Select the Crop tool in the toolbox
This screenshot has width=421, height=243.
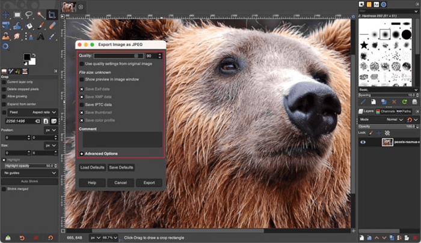52,14
